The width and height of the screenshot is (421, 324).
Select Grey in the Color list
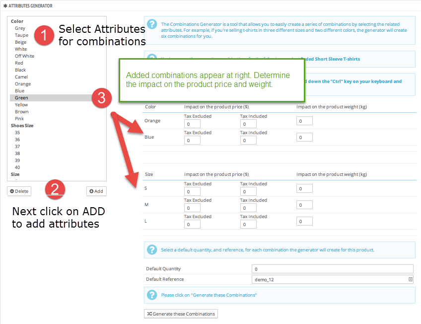click(20, 28)
